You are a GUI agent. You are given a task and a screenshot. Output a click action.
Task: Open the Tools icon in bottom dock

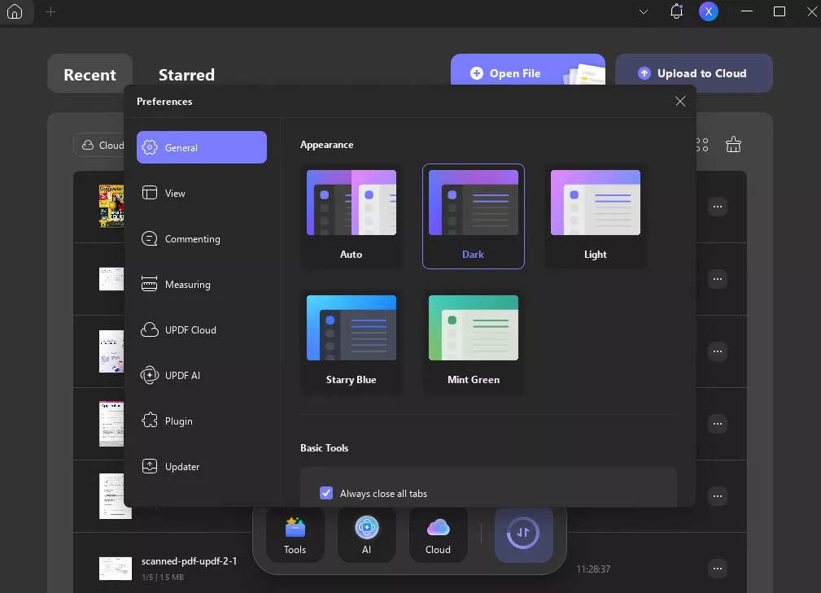click(295, 534)
